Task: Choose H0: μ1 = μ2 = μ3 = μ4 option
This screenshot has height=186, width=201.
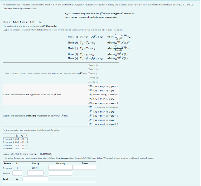Action: [89, 90]
